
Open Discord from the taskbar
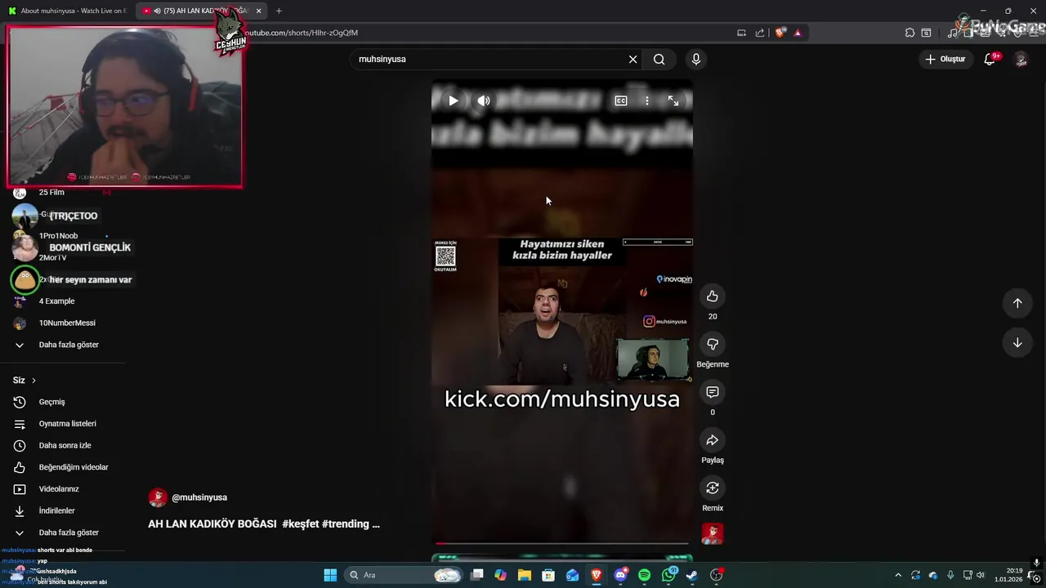coord(620,575)
